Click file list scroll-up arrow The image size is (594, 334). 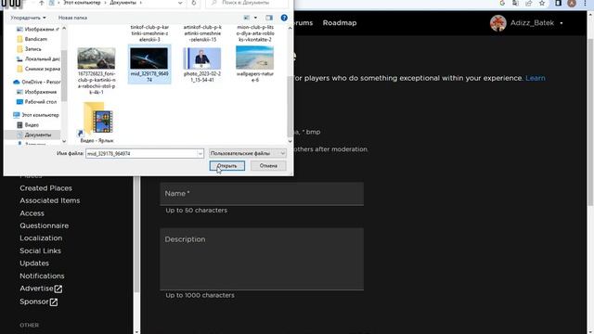click(290, 28)
